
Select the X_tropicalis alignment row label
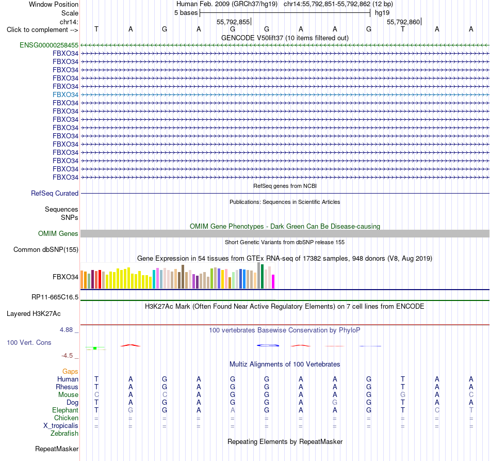[61, 426]
